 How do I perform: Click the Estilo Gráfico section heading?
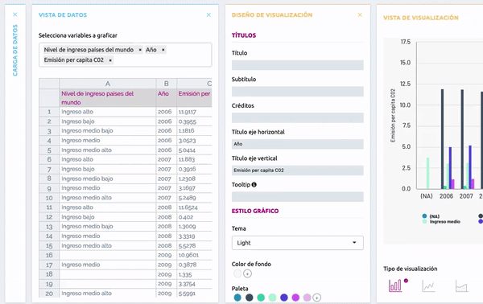(255, 211)
